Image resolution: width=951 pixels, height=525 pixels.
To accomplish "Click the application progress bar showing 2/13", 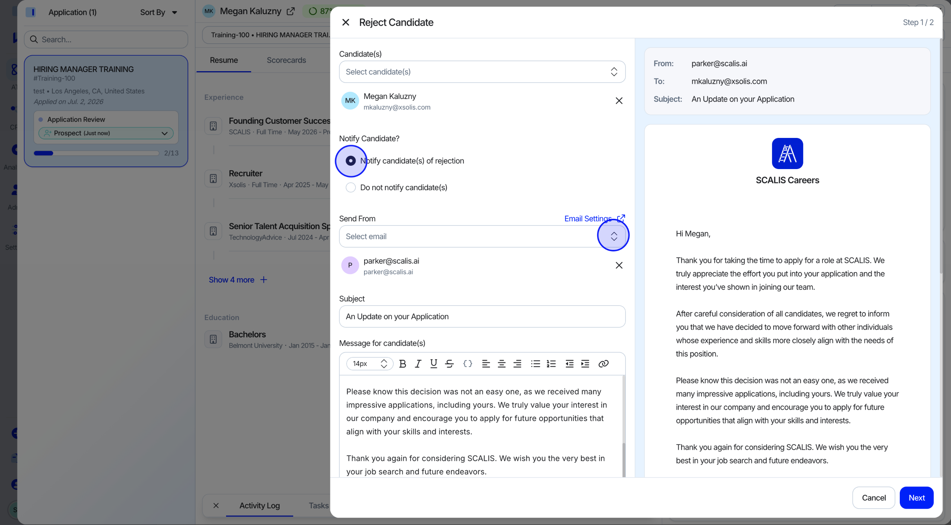I will coord(97,153).
